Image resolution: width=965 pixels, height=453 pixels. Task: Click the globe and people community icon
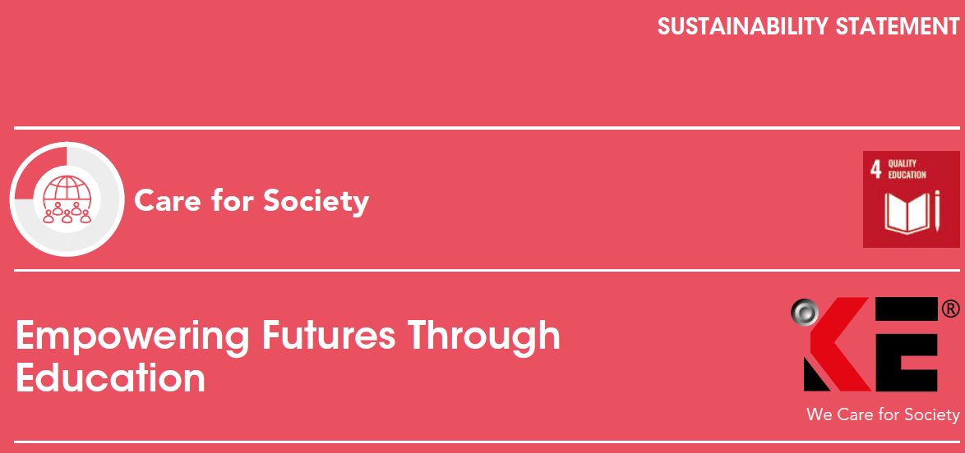click(67, 199)
